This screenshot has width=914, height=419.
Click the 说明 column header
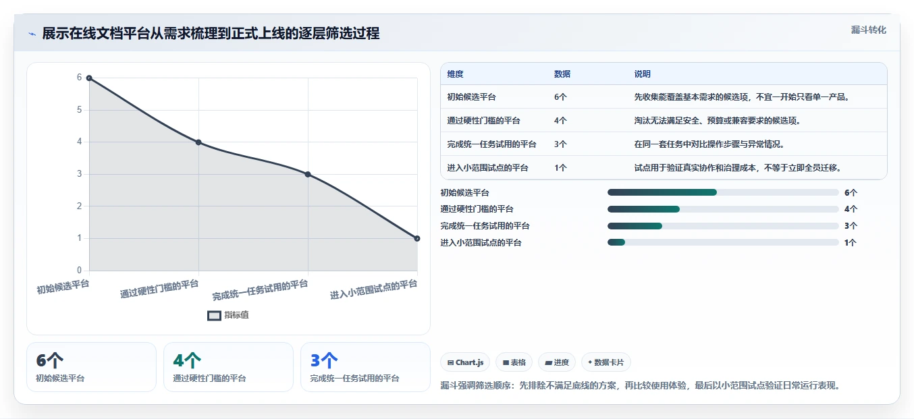pos(642,74)
